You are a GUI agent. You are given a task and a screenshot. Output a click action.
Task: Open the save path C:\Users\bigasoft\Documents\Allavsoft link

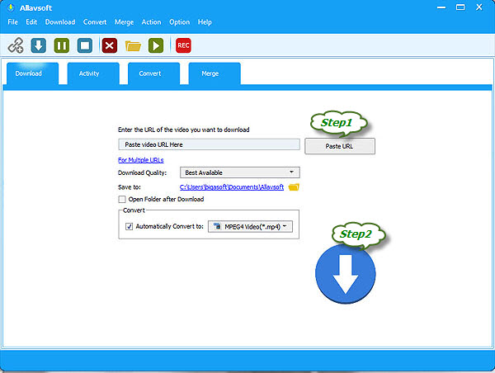coord(232,187)
